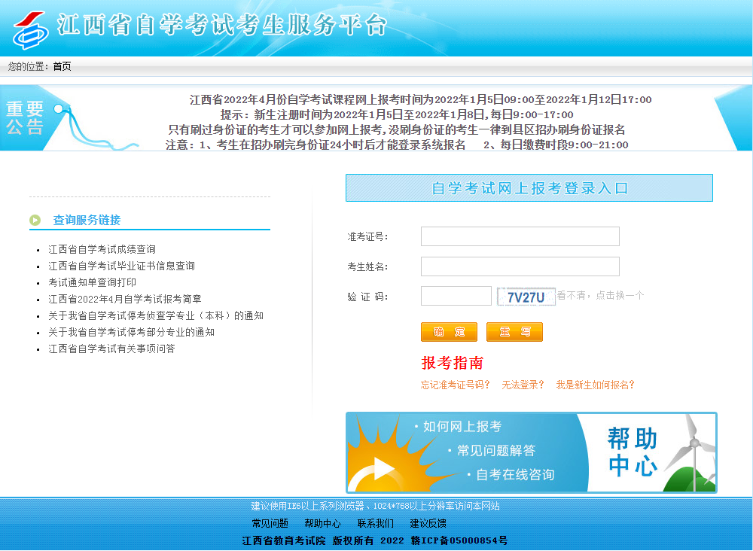
Task: Open 联系我们 in footer menu
Action: tap(375, 523)
